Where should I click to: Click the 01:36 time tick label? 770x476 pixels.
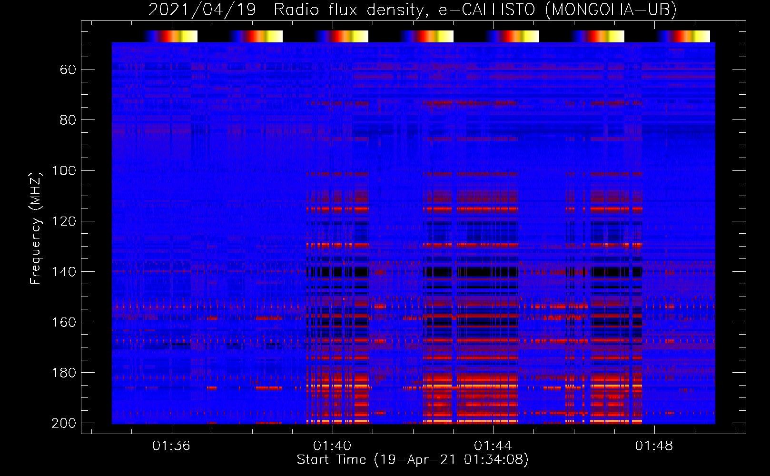click(x=171, y=446)
